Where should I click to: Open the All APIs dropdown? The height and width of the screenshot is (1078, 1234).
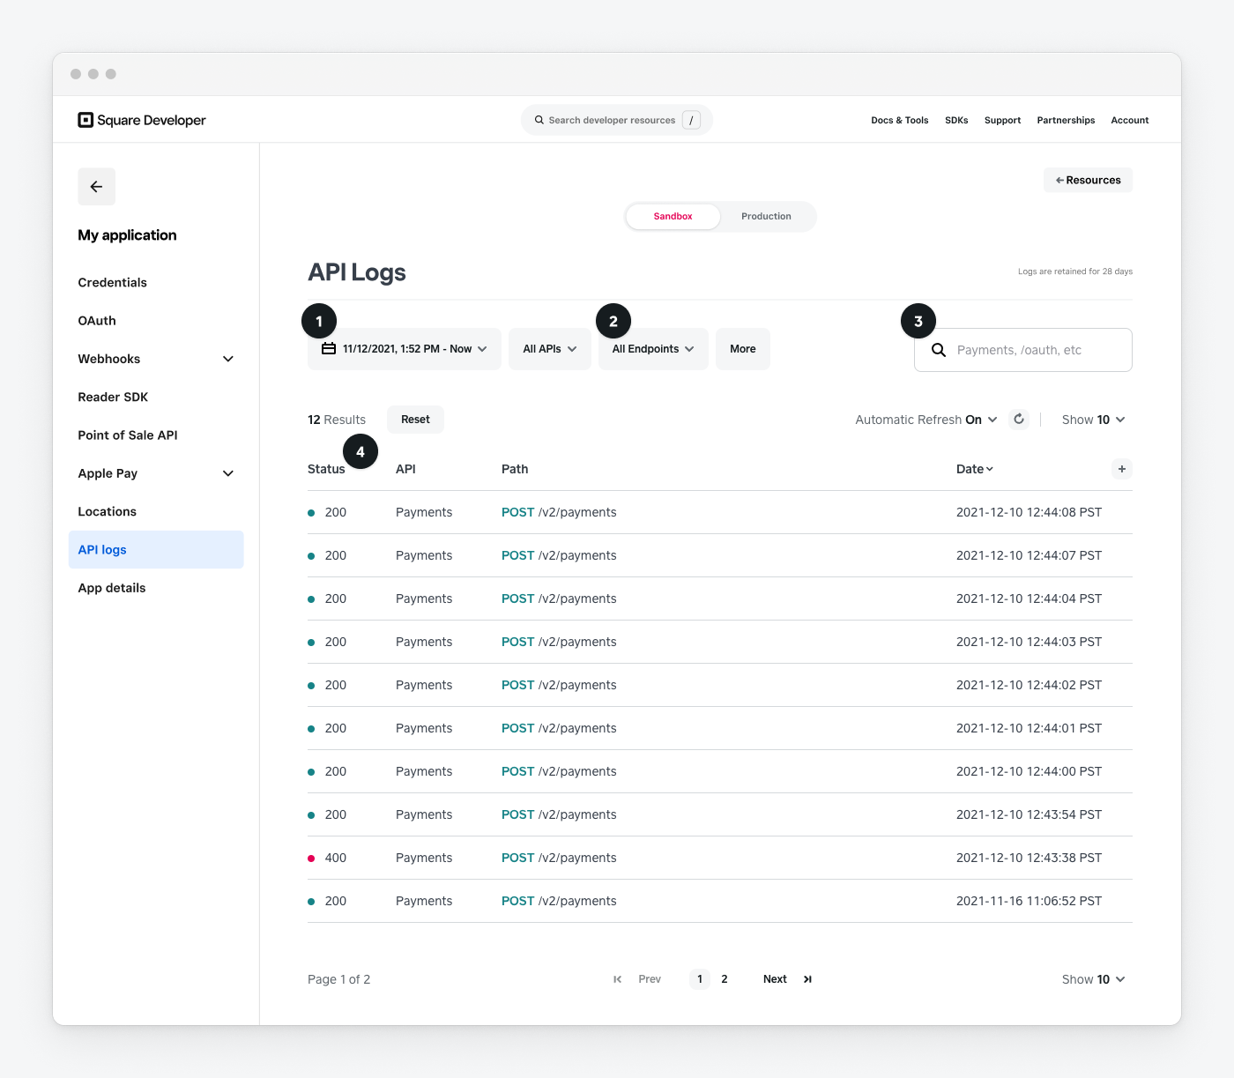pyautogui.click(x=550, y=349)
